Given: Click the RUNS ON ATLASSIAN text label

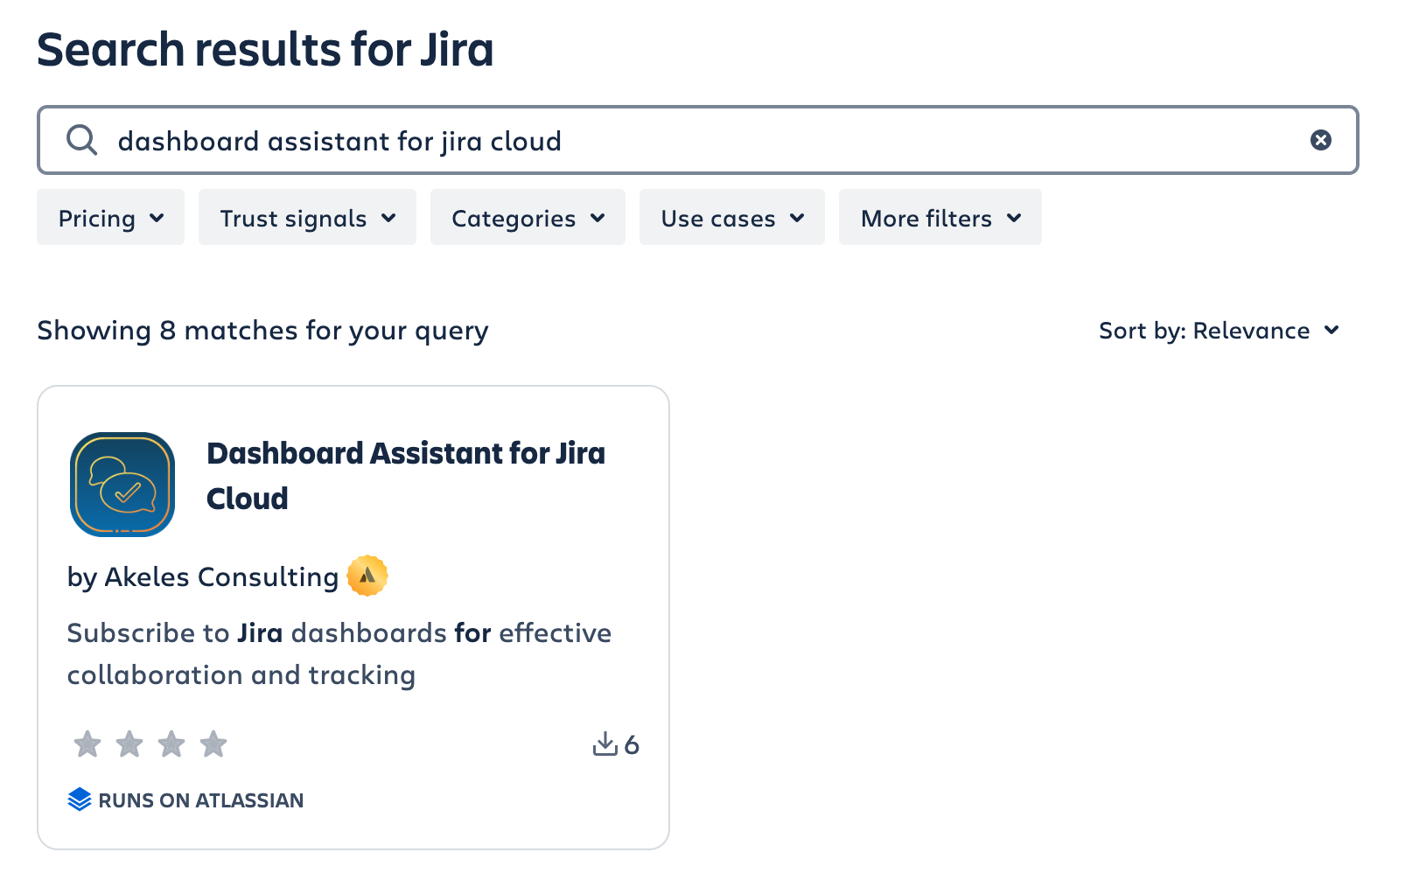Looking at the screenshot, I should point(200,800).
